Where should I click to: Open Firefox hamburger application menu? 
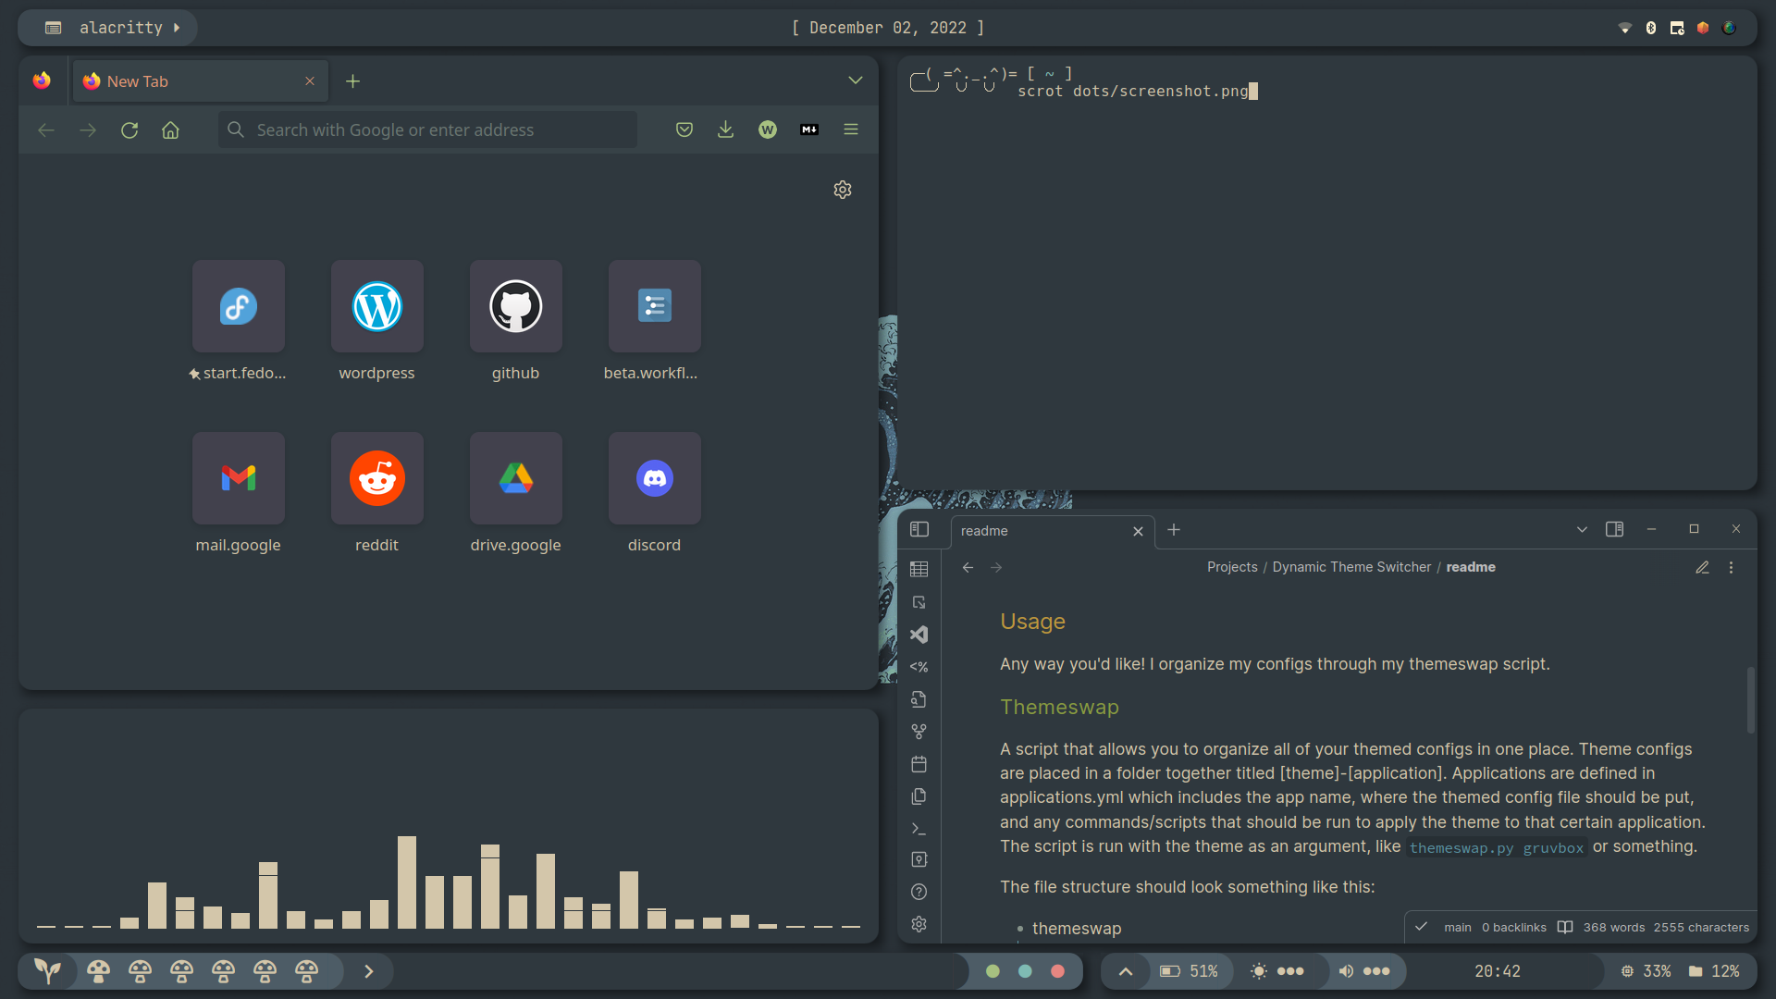(851, 129)
